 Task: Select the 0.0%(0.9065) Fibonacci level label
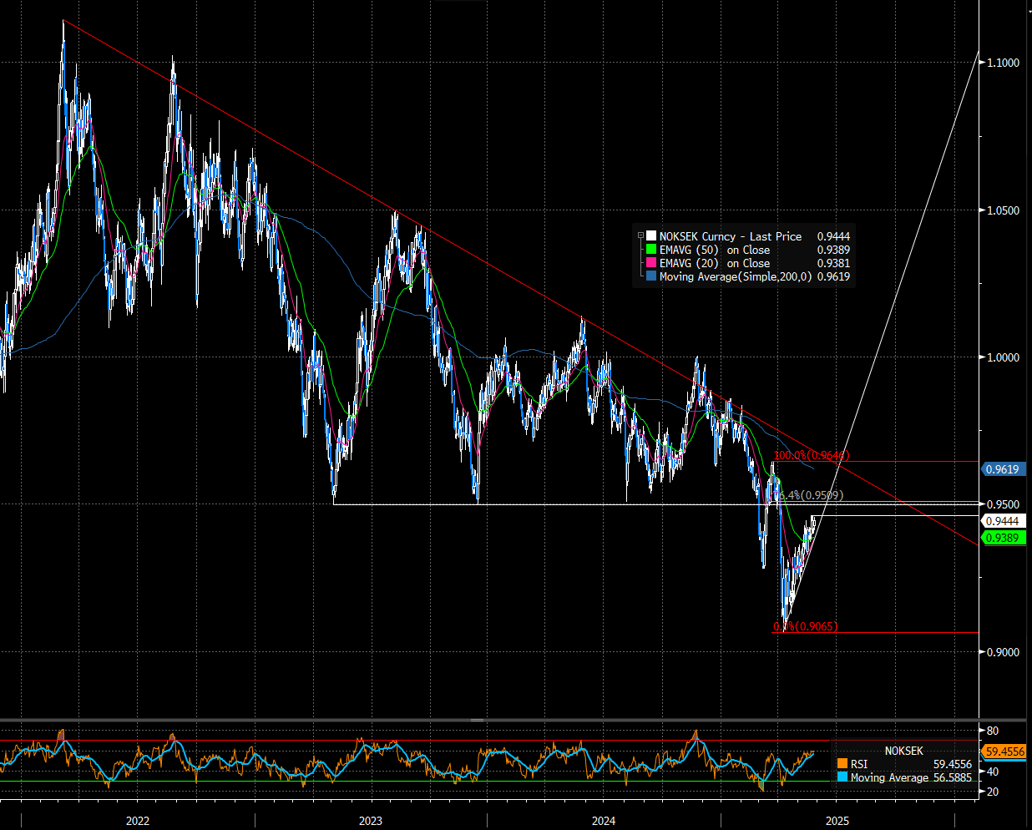tap(806, 626)
